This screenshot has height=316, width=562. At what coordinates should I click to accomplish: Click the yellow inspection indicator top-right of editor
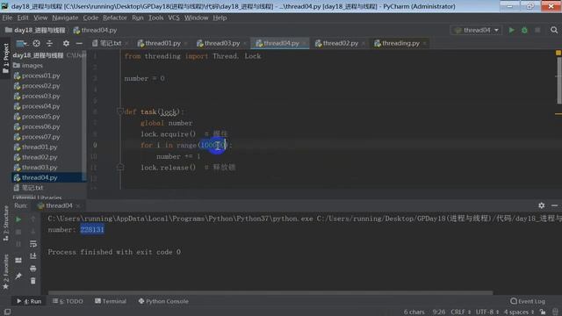pyautogui.click(x=558, y=53)
